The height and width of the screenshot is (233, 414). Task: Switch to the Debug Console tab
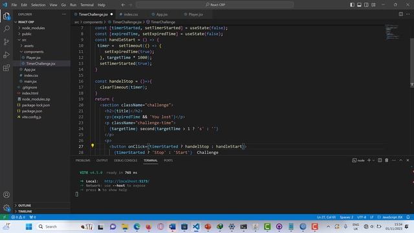click(x=125, y=161)
